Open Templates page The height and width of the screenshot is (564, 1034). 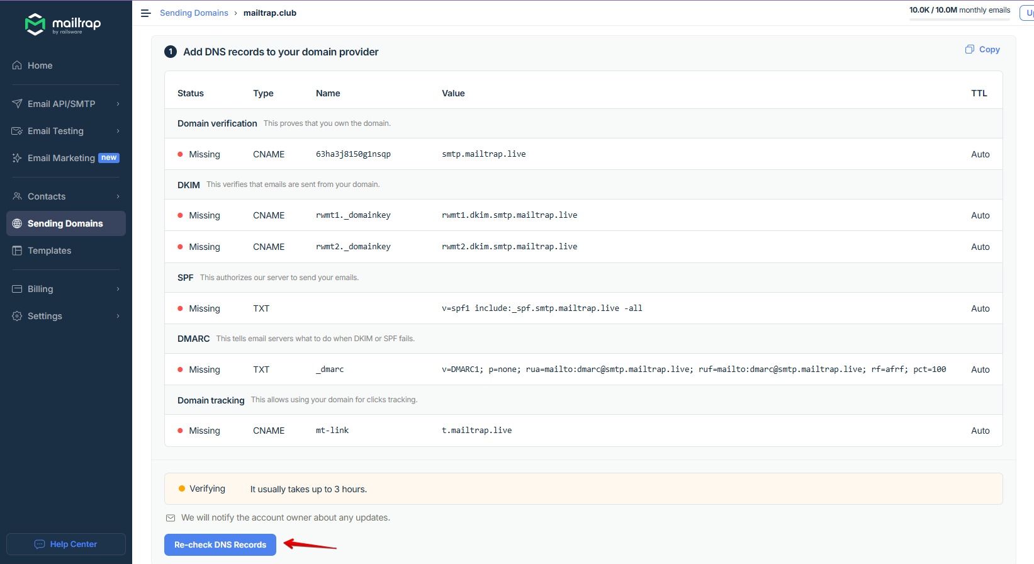pyautogui.click(x=49, y=251)
